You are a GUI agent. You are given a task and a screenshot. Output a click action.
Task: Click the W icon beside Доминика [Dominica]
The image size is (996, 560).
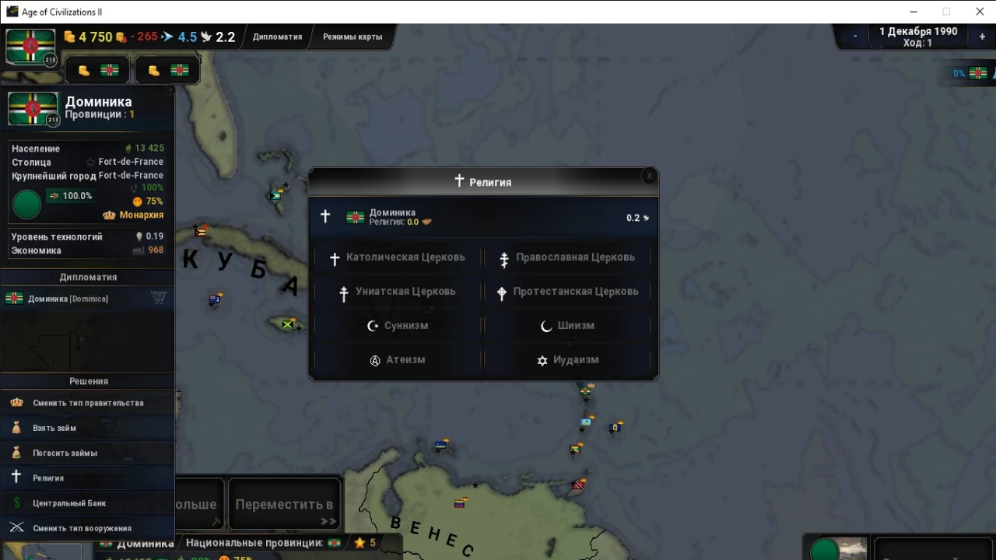(158, 298)
